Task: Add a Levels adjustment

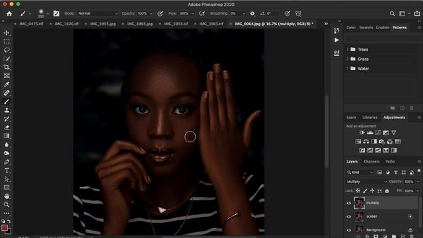Action: [370, 132]
